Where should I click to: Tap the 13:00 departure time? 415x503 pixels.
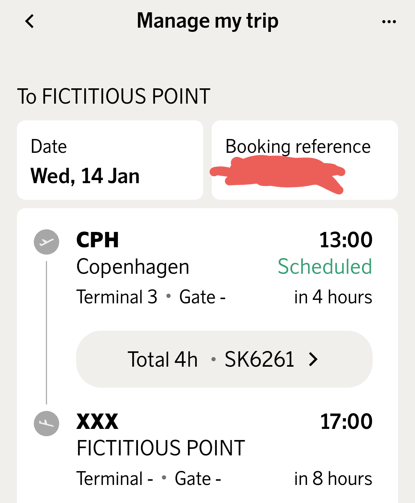click(345, 240)
